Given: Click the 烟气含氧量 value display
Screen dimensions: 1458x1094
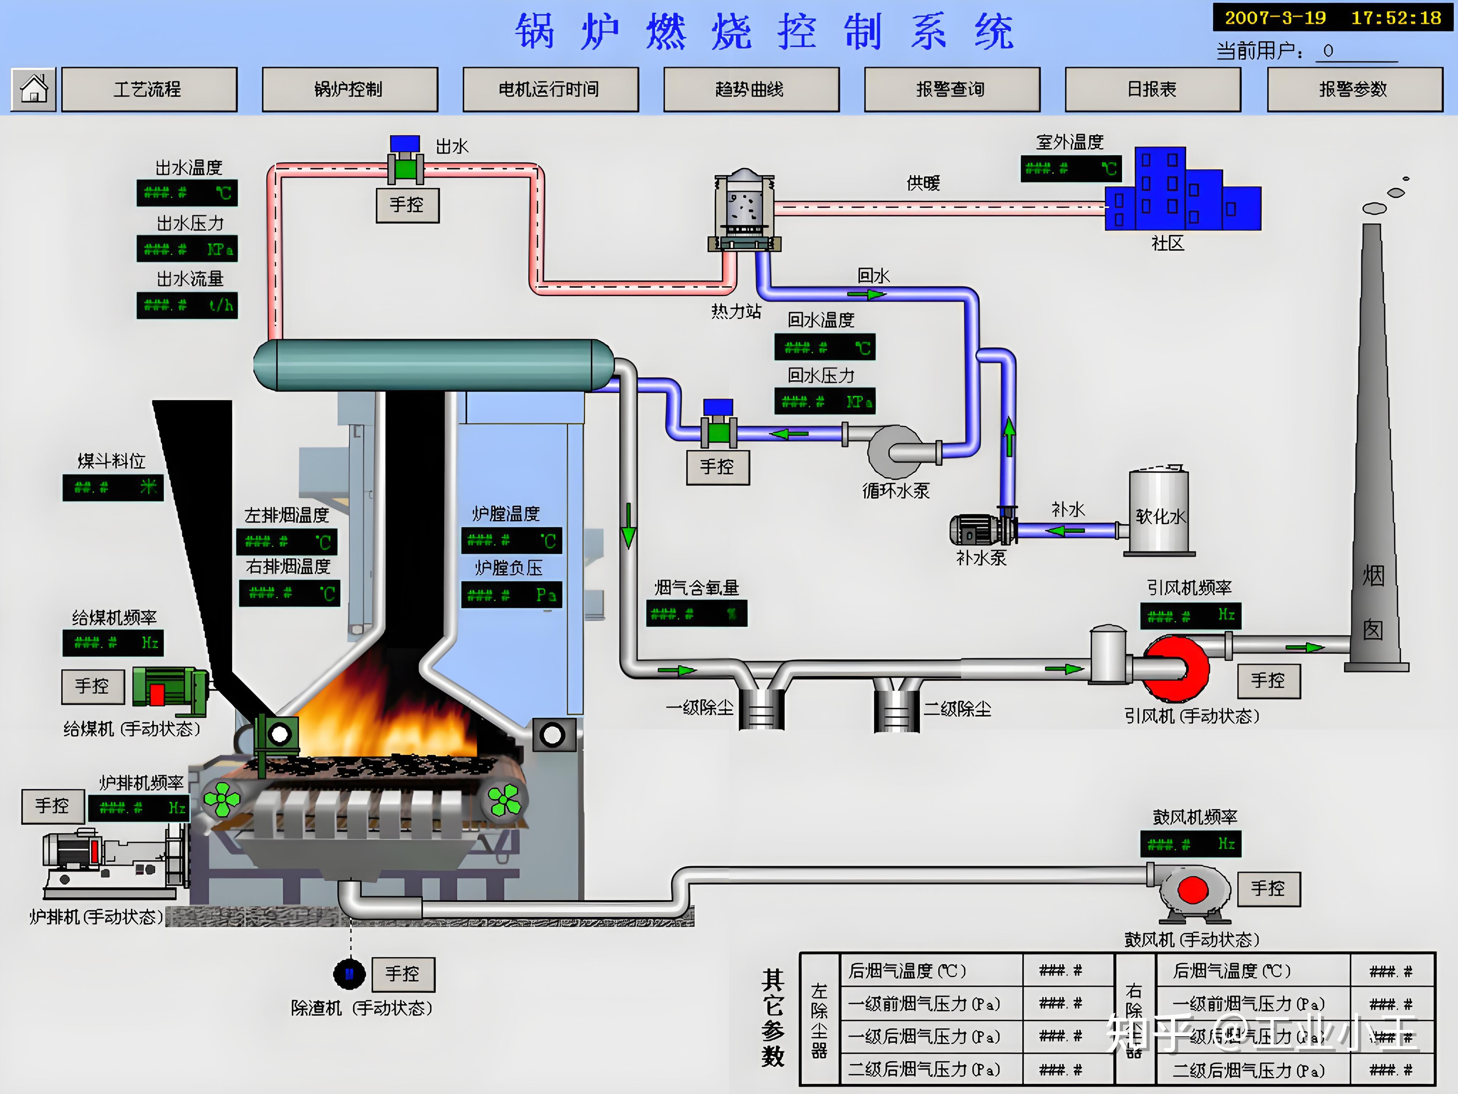Looking at the screenshot, I should (697, 614).
